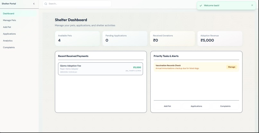This screenshot has height=133, width=259.
Task: Click the Recent Received Payments heading
Action: click(x=73, y=56)
